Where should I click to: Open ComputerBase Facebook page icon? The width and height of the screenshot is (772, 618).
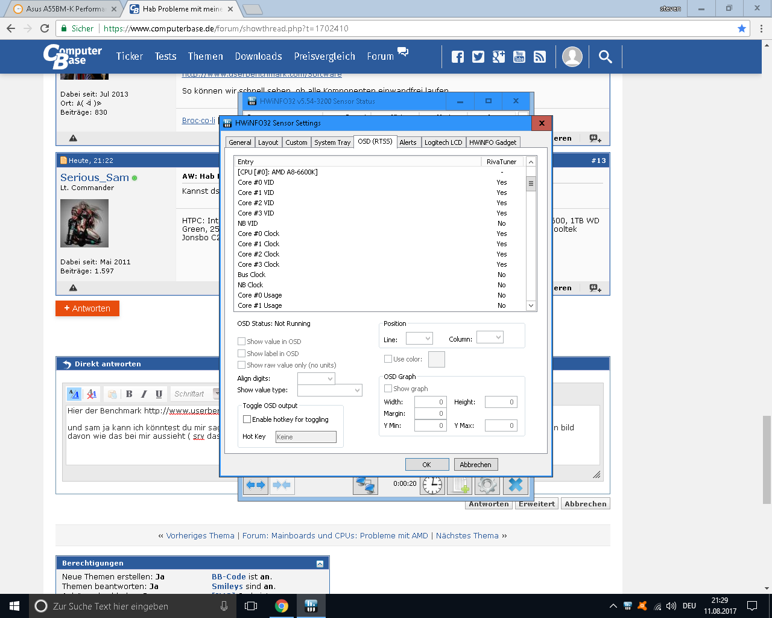pos(458,57)
